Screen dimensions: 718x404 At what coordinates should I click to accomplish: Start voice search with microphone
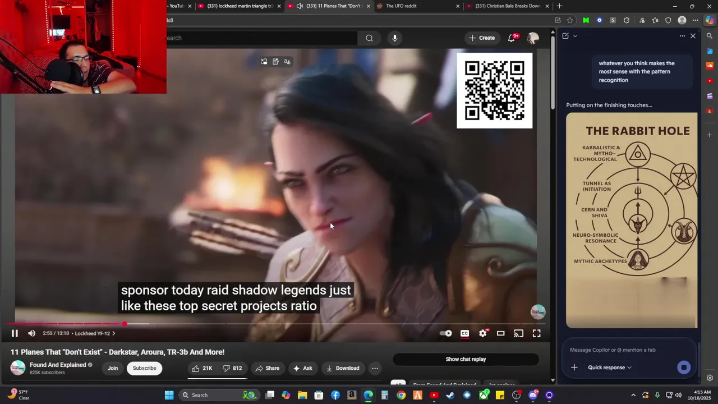pyautogui.click(x=395, y=38)
